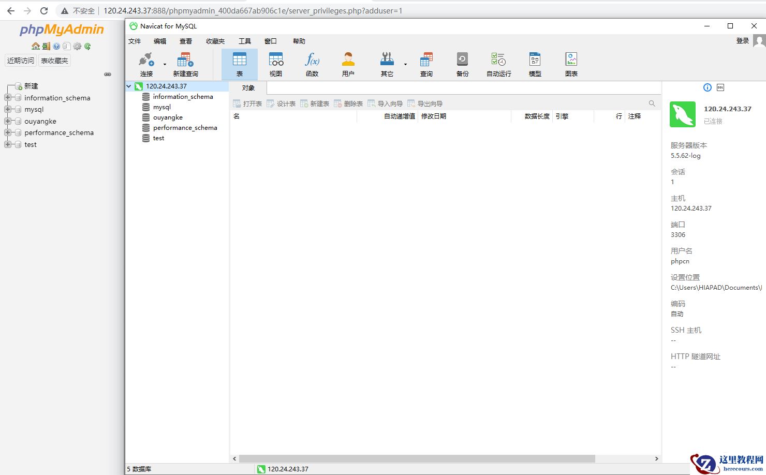The image size is (766, 475).
Task: Expand information_schema in phpMyAdmin tree
Action: coord(8,98)
